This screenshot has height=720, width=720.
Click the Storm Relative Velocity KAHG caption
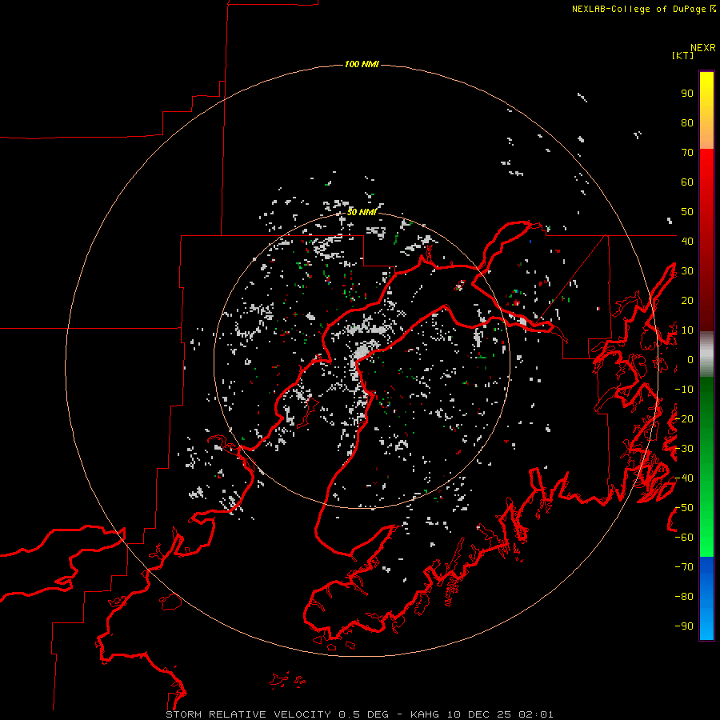(359, 714)
